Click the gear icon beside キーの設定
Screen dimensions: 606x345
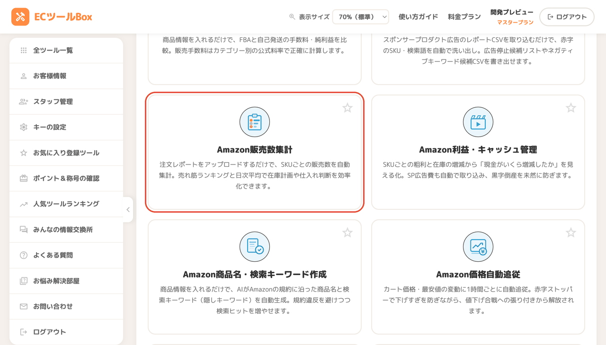click(x=24, y=127)
